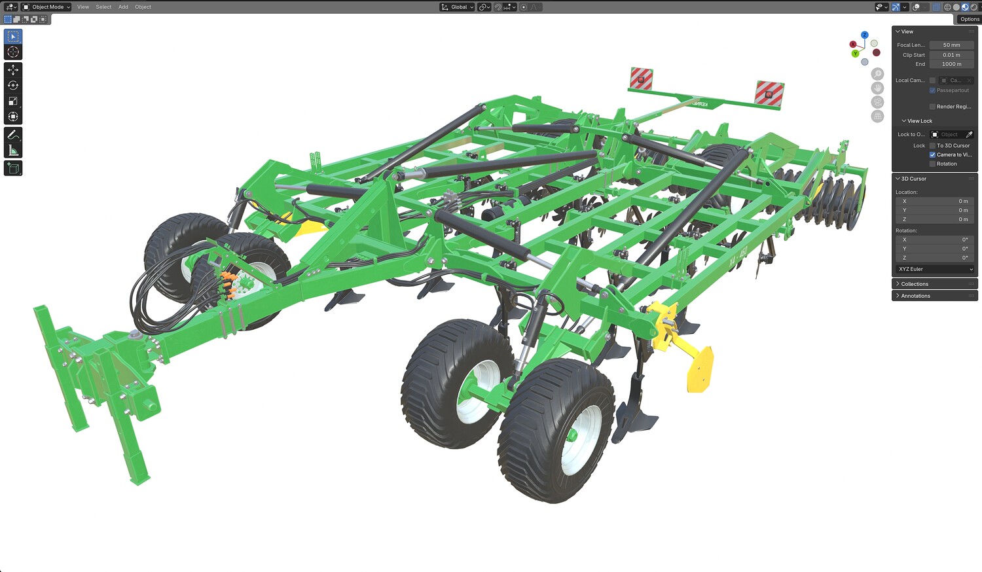Activate the Transform tool
This screenshot has width=982, height=572.
(13, 116)
